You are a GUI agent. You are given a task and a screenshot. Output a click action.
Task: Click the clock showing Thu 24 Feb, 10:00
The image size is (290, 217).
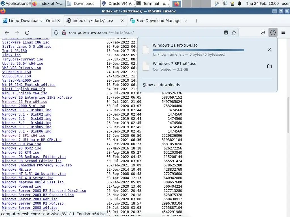[x=262, y=3]
